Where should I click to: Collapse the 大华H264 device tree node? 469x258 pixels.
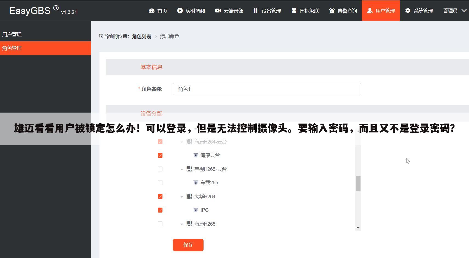pos(181,196)
